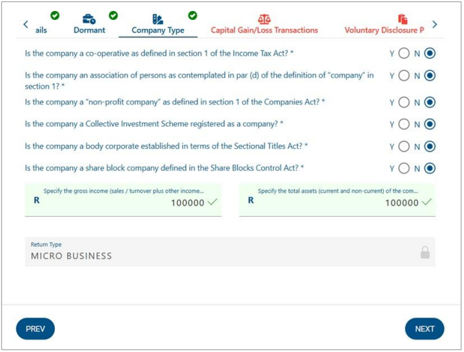This screenshot has width=464, height=352.
Task: Click the Capital Gain/Loss scales icon
Action: point(264,19)
